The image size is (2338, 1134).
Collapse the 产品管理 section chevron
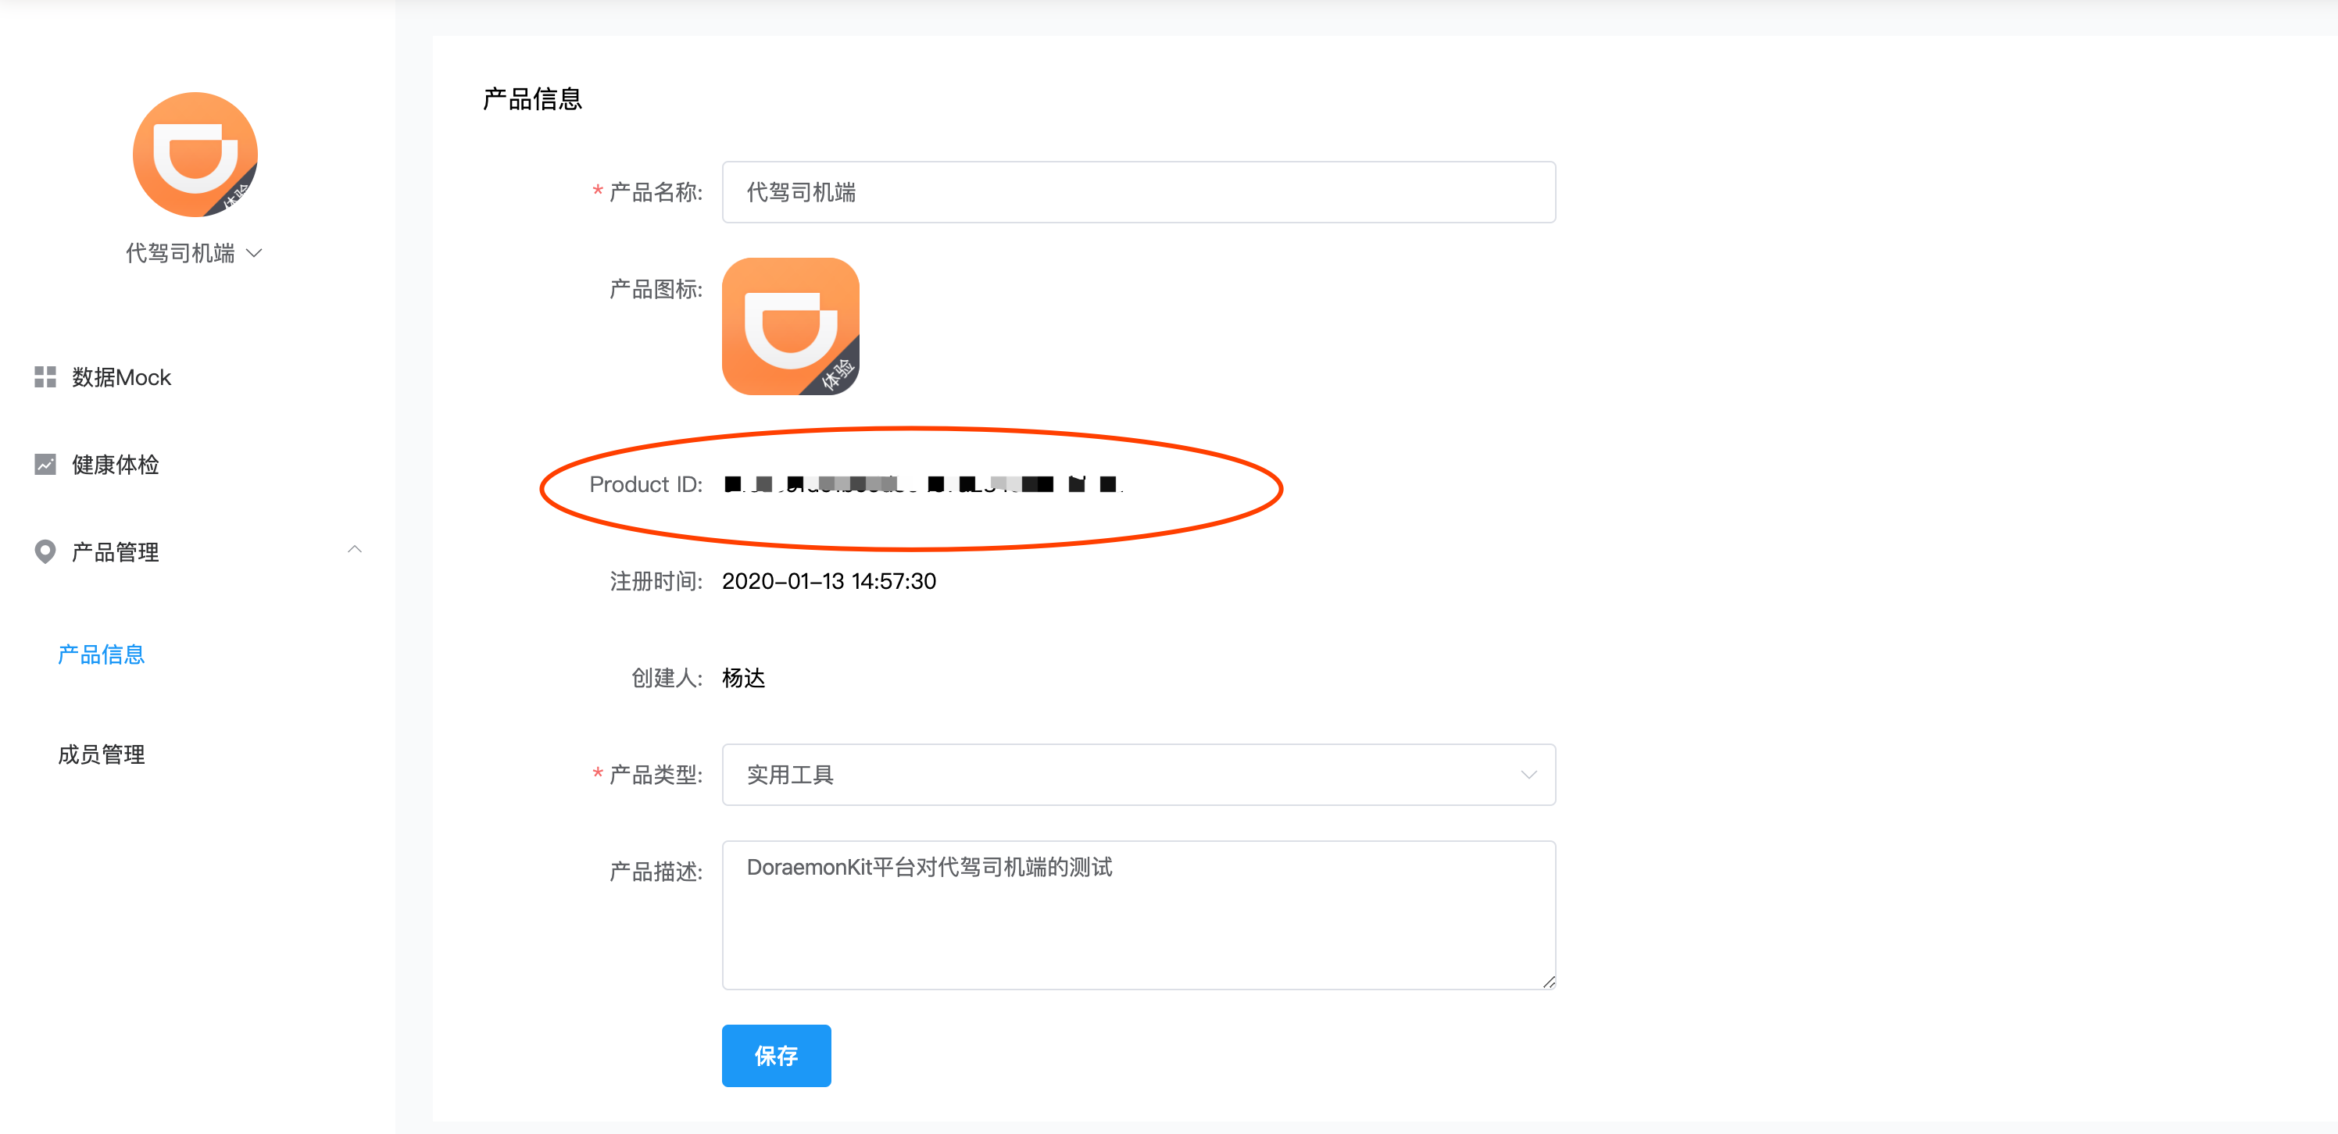355,549
